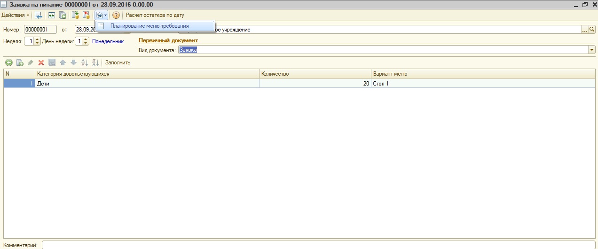Expand the Вид документа dropdown arrow
This screenshot has width=598, height=249.
591,50
